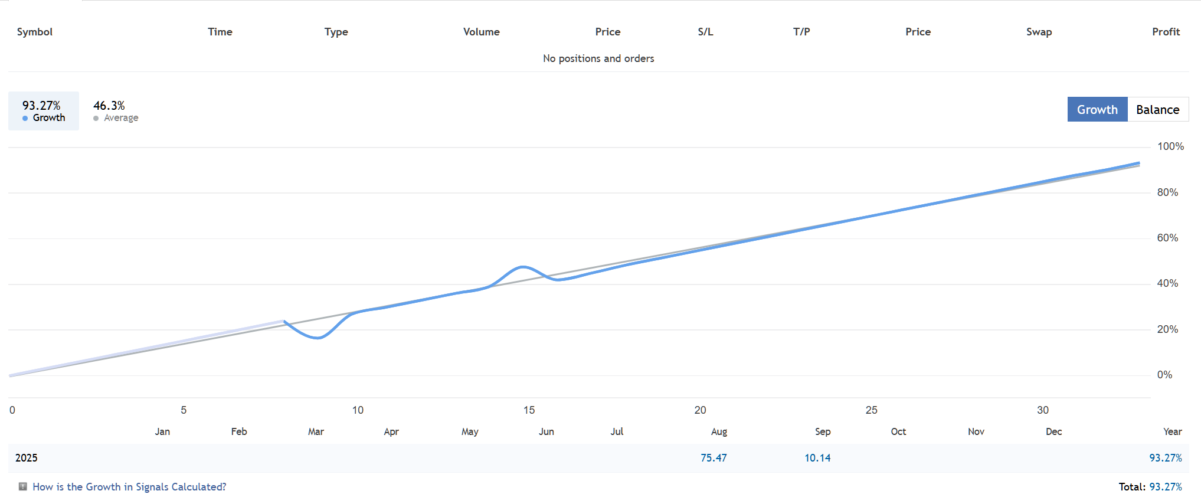This screenshot has height=494, width=1201.
Task: Click the September value 10.14
Action: point(817,458)
